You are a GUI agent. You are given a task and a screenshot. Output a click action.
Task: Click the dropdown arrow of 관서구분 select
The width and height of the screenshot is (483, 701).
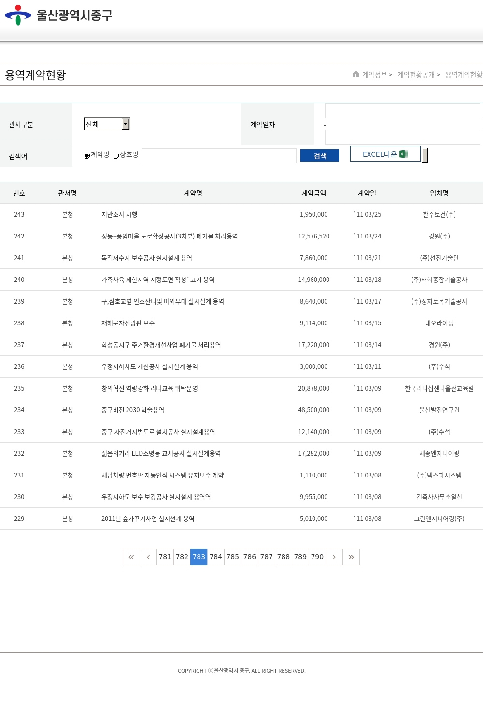(x=126, y=124)
